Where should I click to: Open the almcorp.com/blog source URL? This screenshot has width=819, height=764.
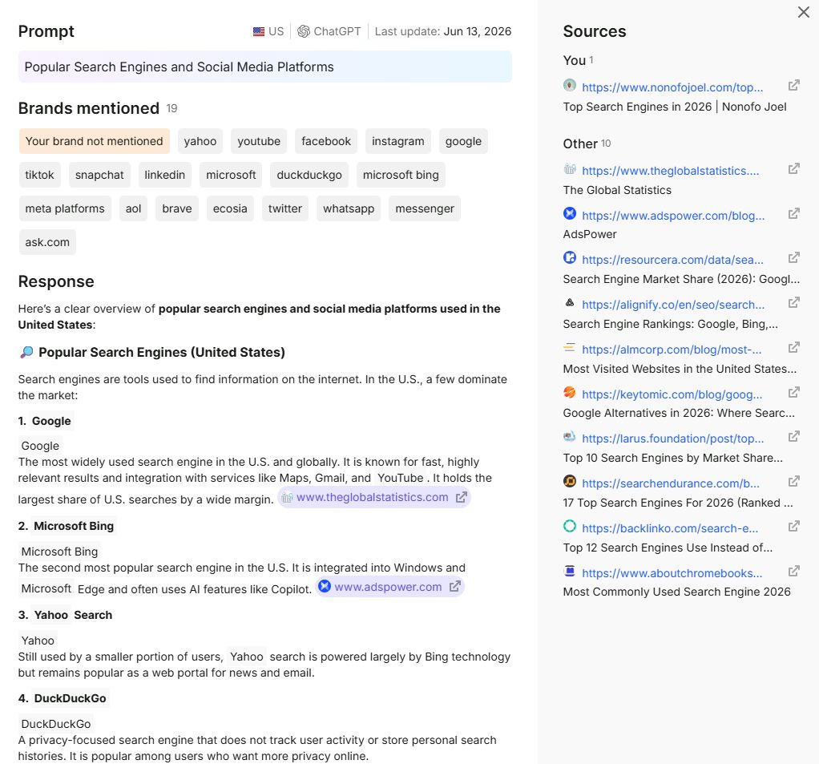(x=672, y=350)
